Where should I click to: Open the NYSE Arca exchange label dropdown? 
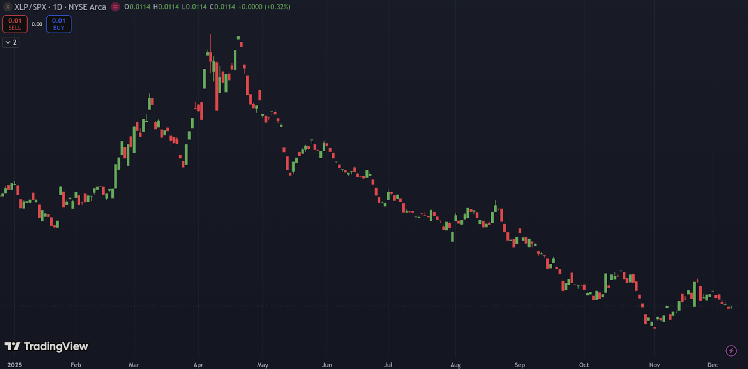[x=86, y=7]
